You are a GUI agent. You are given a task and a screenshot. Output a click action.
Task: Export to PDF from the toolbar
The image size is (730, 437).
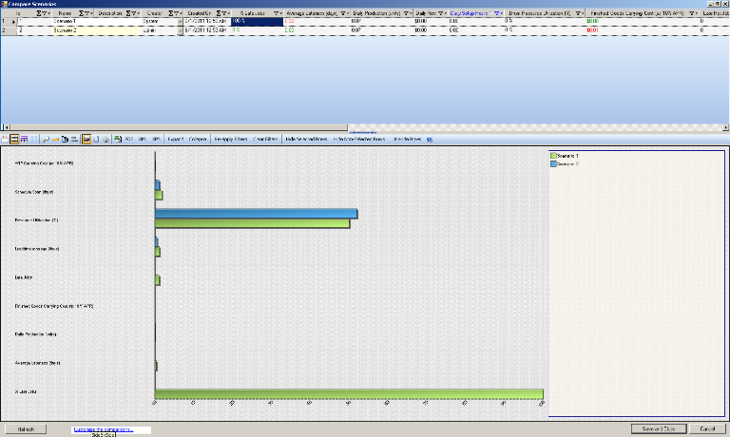pos(129,139)
